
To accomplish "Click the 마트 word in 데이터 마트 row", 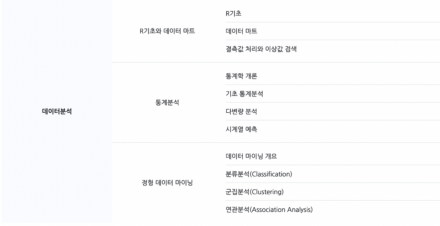I will coord(252,31).
